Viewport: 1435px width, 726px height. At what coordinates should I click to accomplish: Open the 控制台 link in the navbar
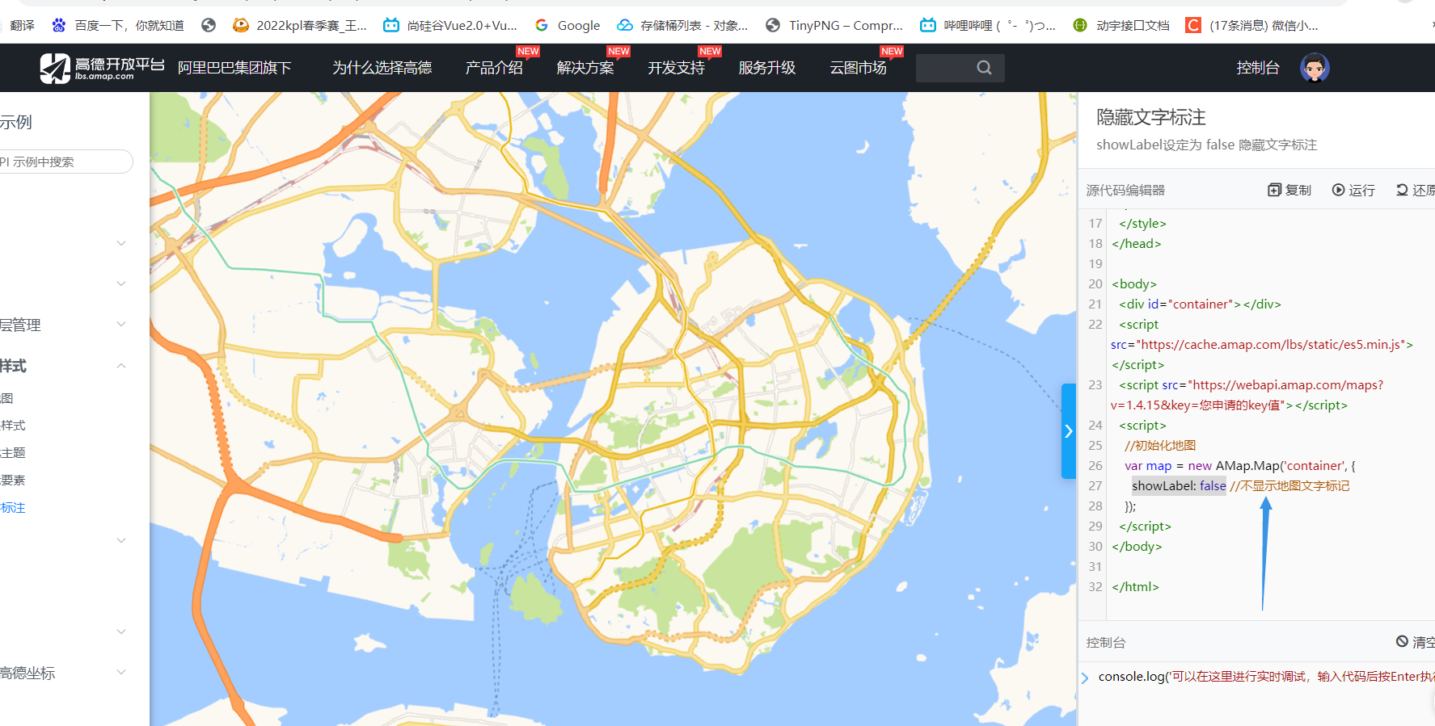click(x=1258, y=68)
